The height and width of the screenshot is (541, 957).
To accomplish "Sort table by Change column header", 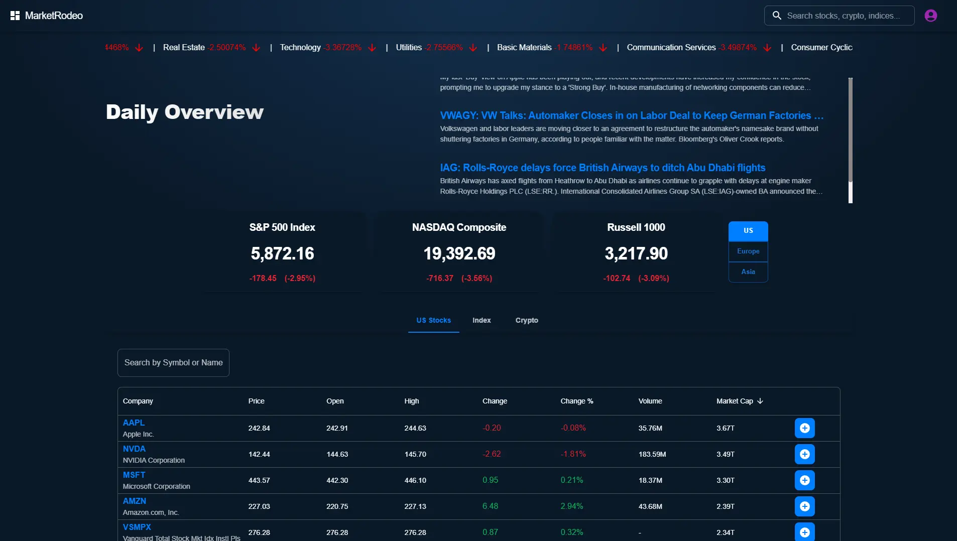I will click(495, 401).
